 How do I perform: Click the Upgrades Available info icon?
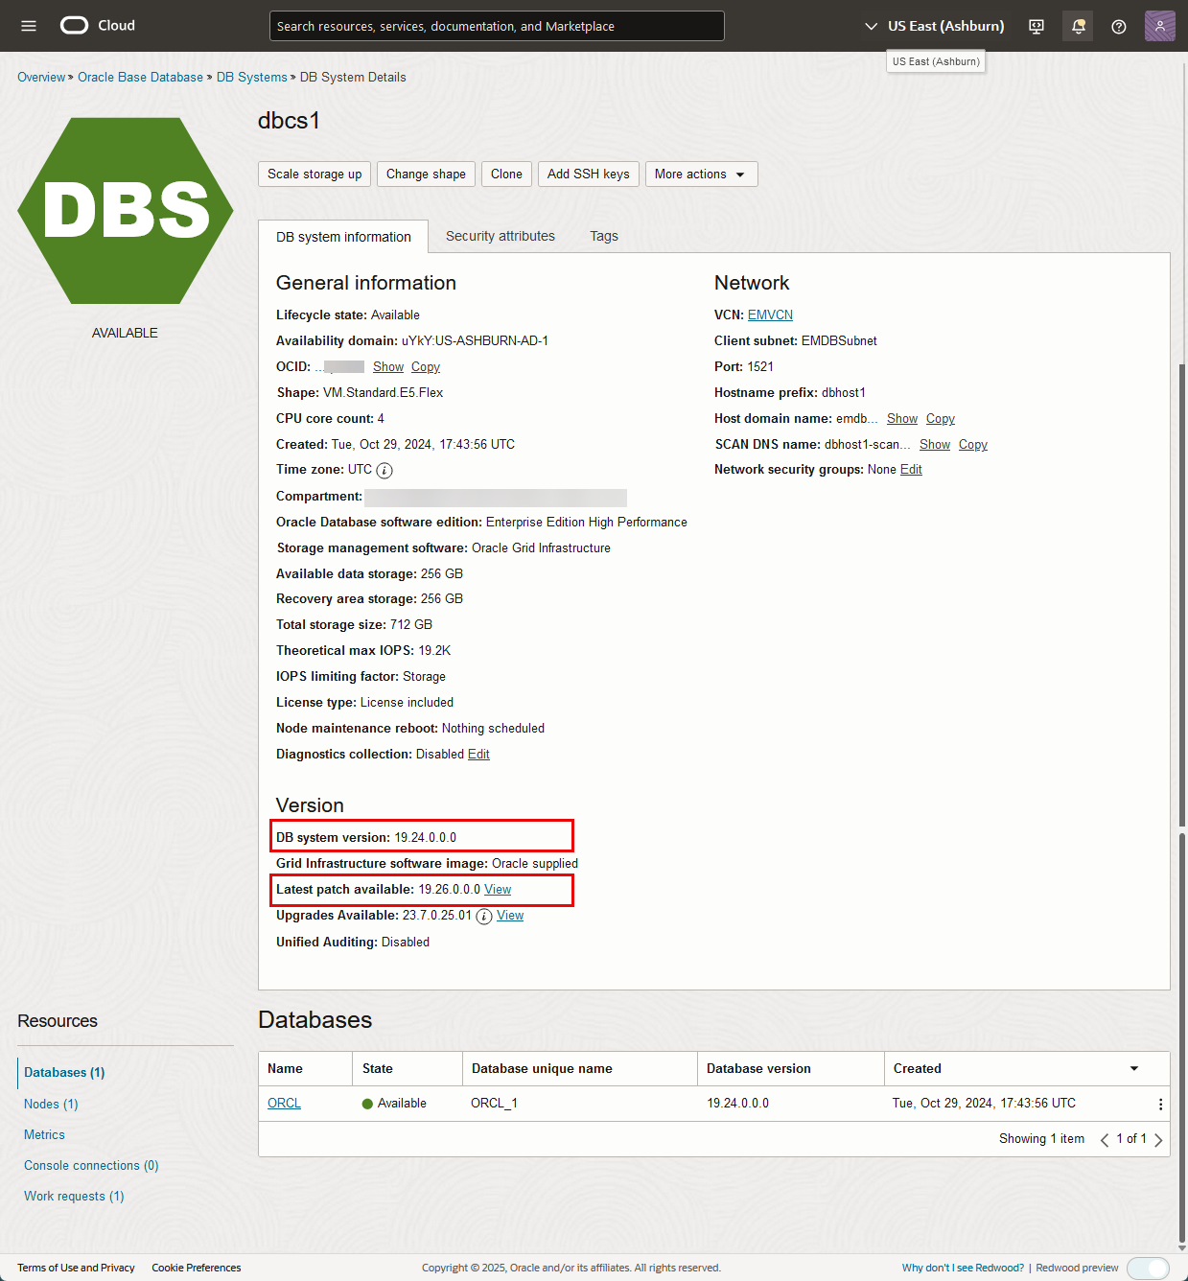pos(483,916)
